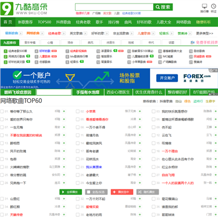Check the box for song 02 小苹果
This screenshot has width=218, height=218.
pos(78,111)
